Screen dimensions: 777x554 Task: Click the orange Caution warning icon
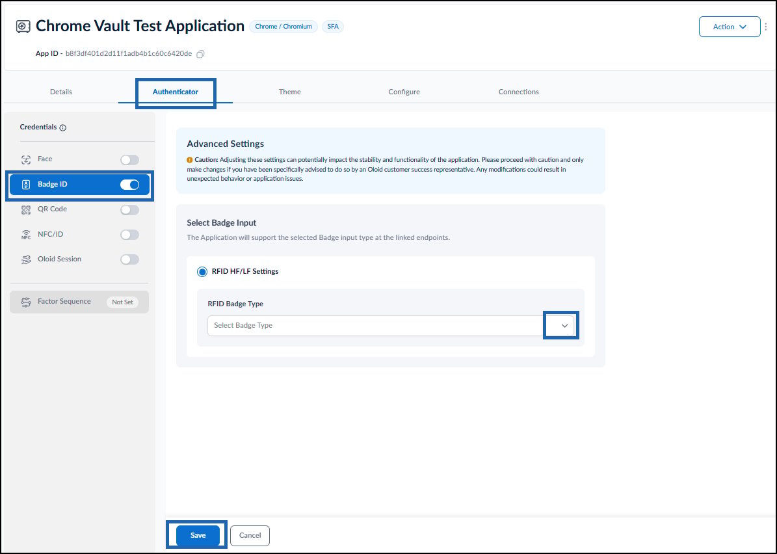click(190, 160)
